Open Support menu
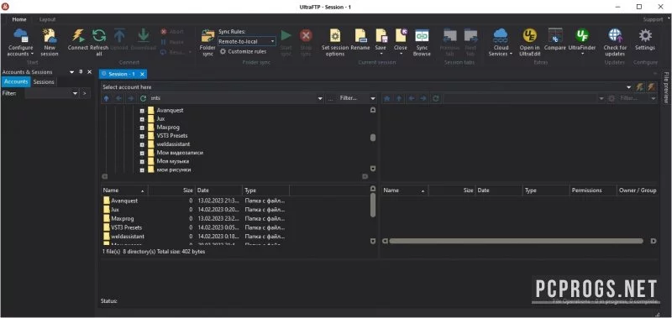 [x=653, y=19]
